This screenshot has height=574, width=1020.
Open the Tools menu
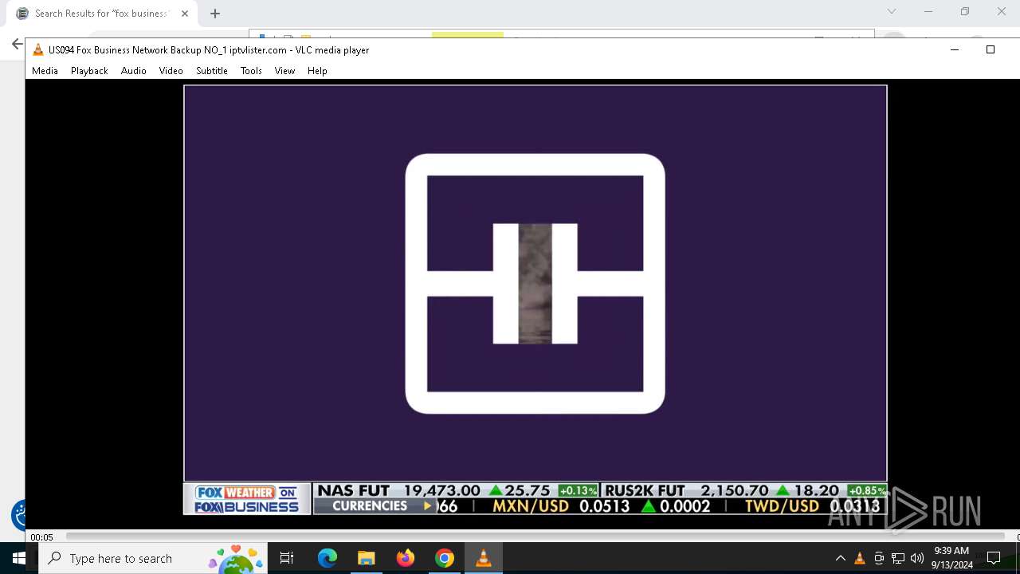pyautogui.click(x=251, y=71)
